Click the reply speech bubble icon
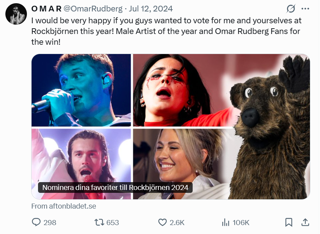 pyautogui.click(x=37, y=222)
